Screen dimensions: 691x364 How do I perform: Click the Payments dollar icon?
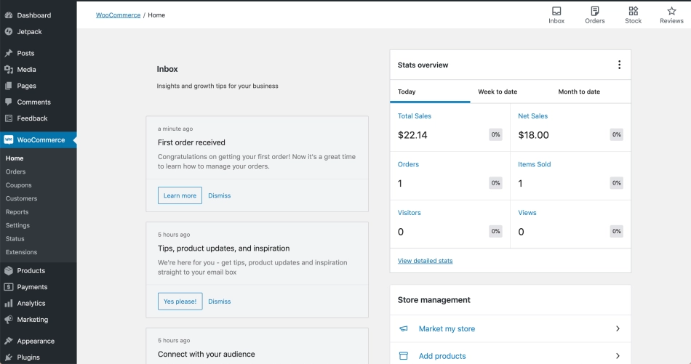click(9, 287)
